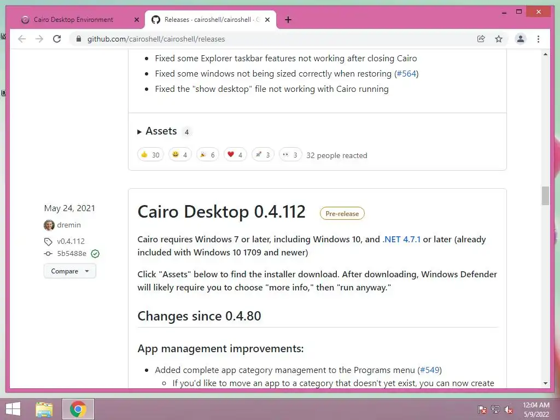Close the Cairo Desktop Environment tab
The height and width of the screenshot is (420, 560).
point(136,20)
